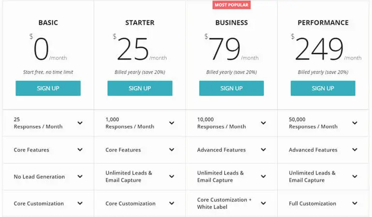The image size is (372, 217).
Task: Expand Core Customization + White Label row
Action: [x=263, y=203]
